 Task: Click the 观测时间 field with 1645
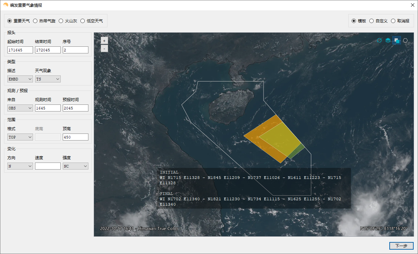tap(48, 108)
